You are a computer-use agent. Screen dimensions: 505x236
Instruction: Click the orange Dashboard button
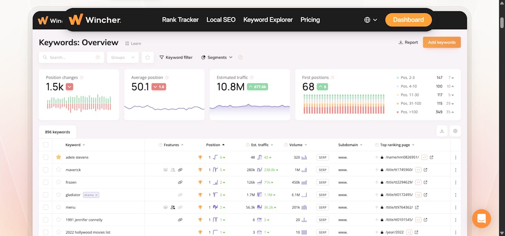click(x=408, y=19)
